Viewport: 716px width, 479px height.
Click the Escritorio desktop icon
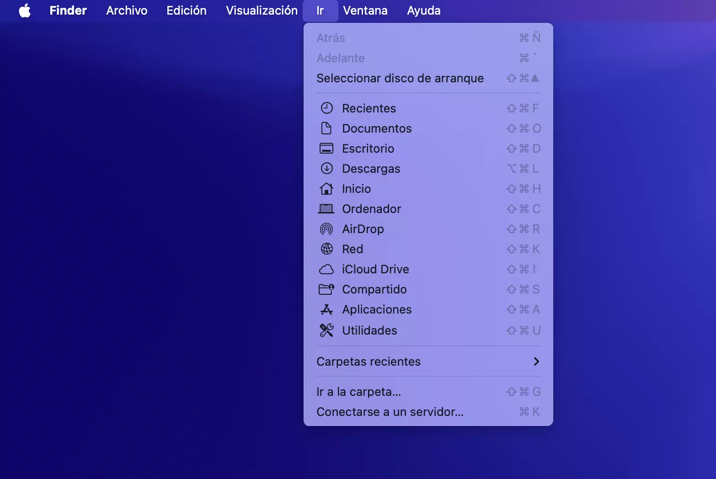[x=326, y=149]
